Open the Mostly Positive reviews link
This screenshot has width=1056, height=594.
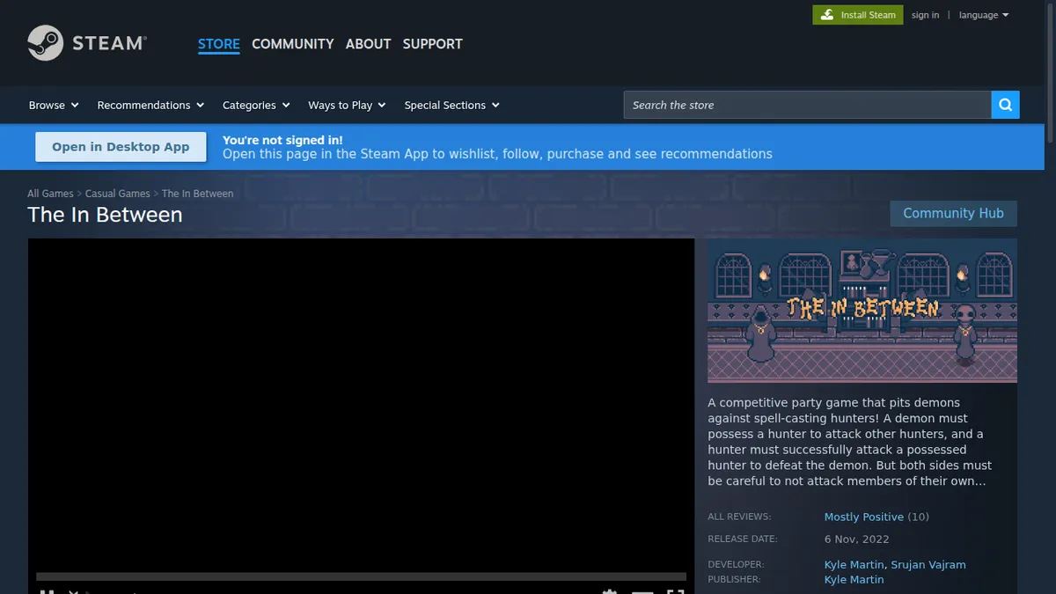864,517
